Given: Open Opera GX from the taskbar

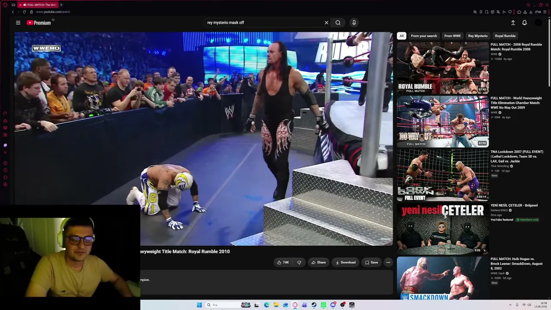Looking at the screenshot, I should 295,305.
